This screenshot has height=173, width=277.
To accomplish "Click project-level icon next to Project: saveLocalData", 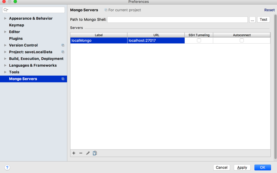I will (63, 52).
